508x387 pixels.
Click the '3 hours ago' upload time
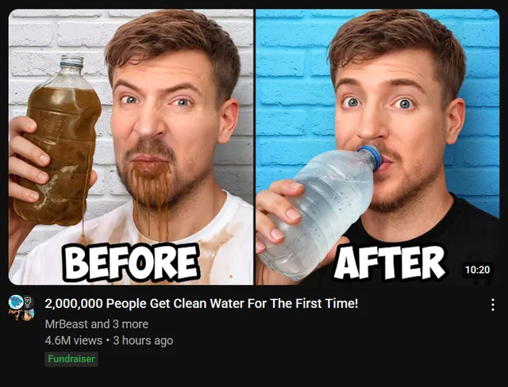143,340
